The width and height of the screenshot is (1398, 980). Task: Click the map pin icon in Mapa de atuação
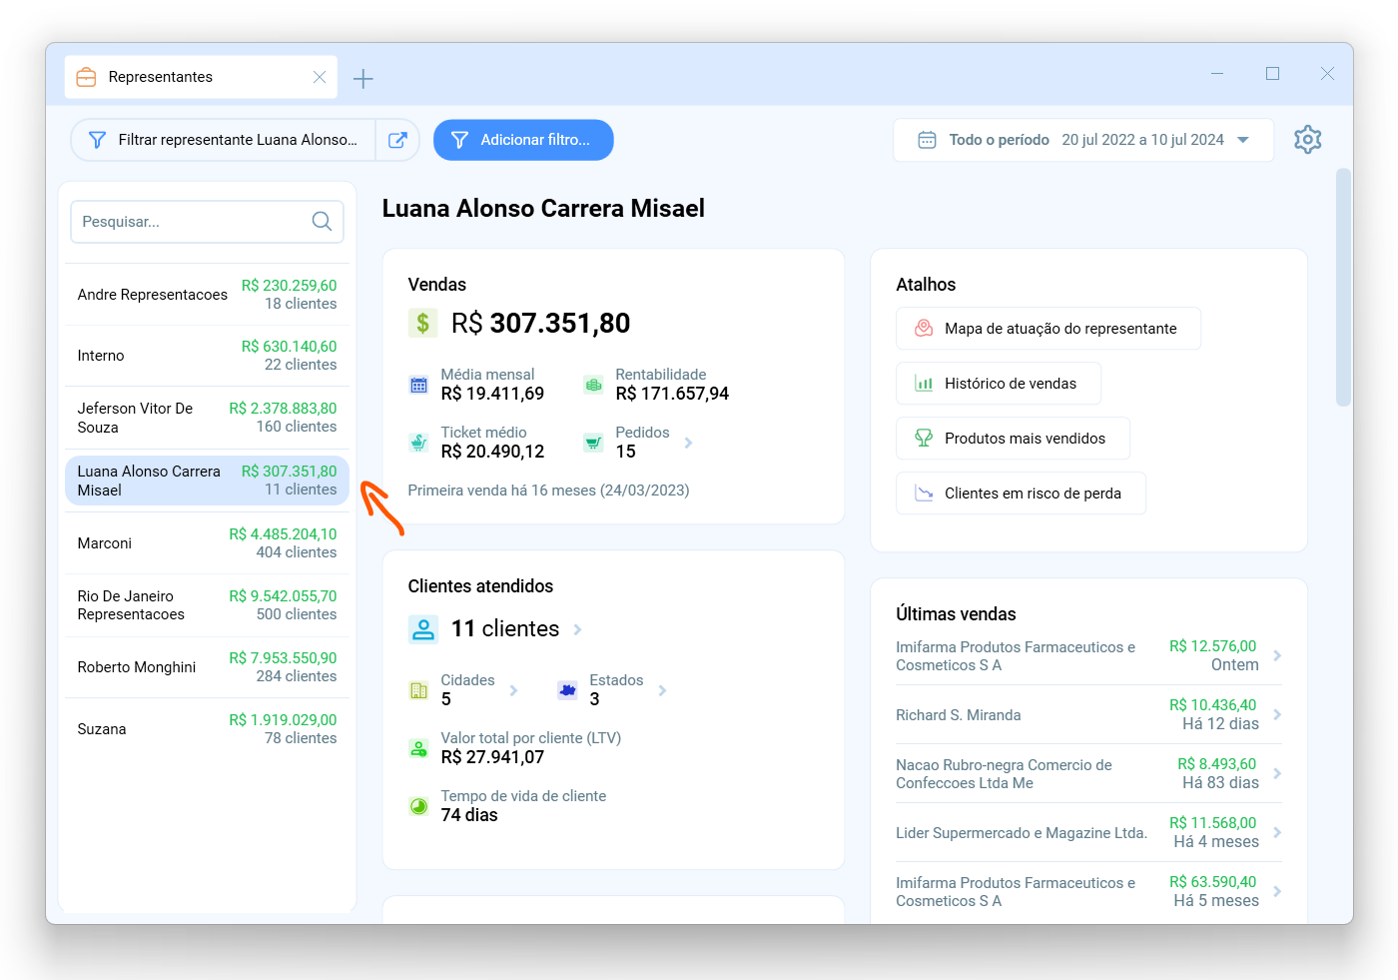coord(925,329)
